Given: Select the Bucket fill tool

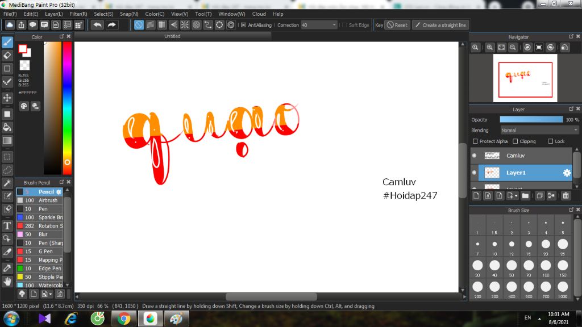Looking at the screenshot, I should pyautogui.click(x=7, y=128).
